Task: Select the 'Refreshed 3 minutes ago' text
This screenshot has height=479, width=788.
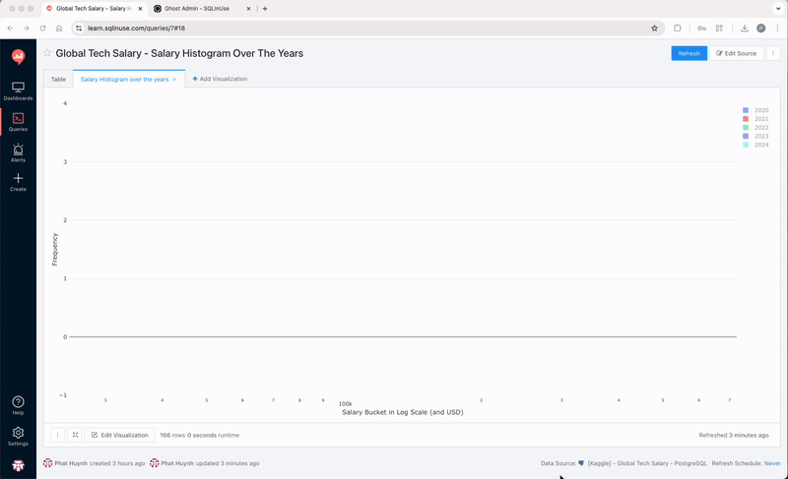Action: [x=734, y=436]
